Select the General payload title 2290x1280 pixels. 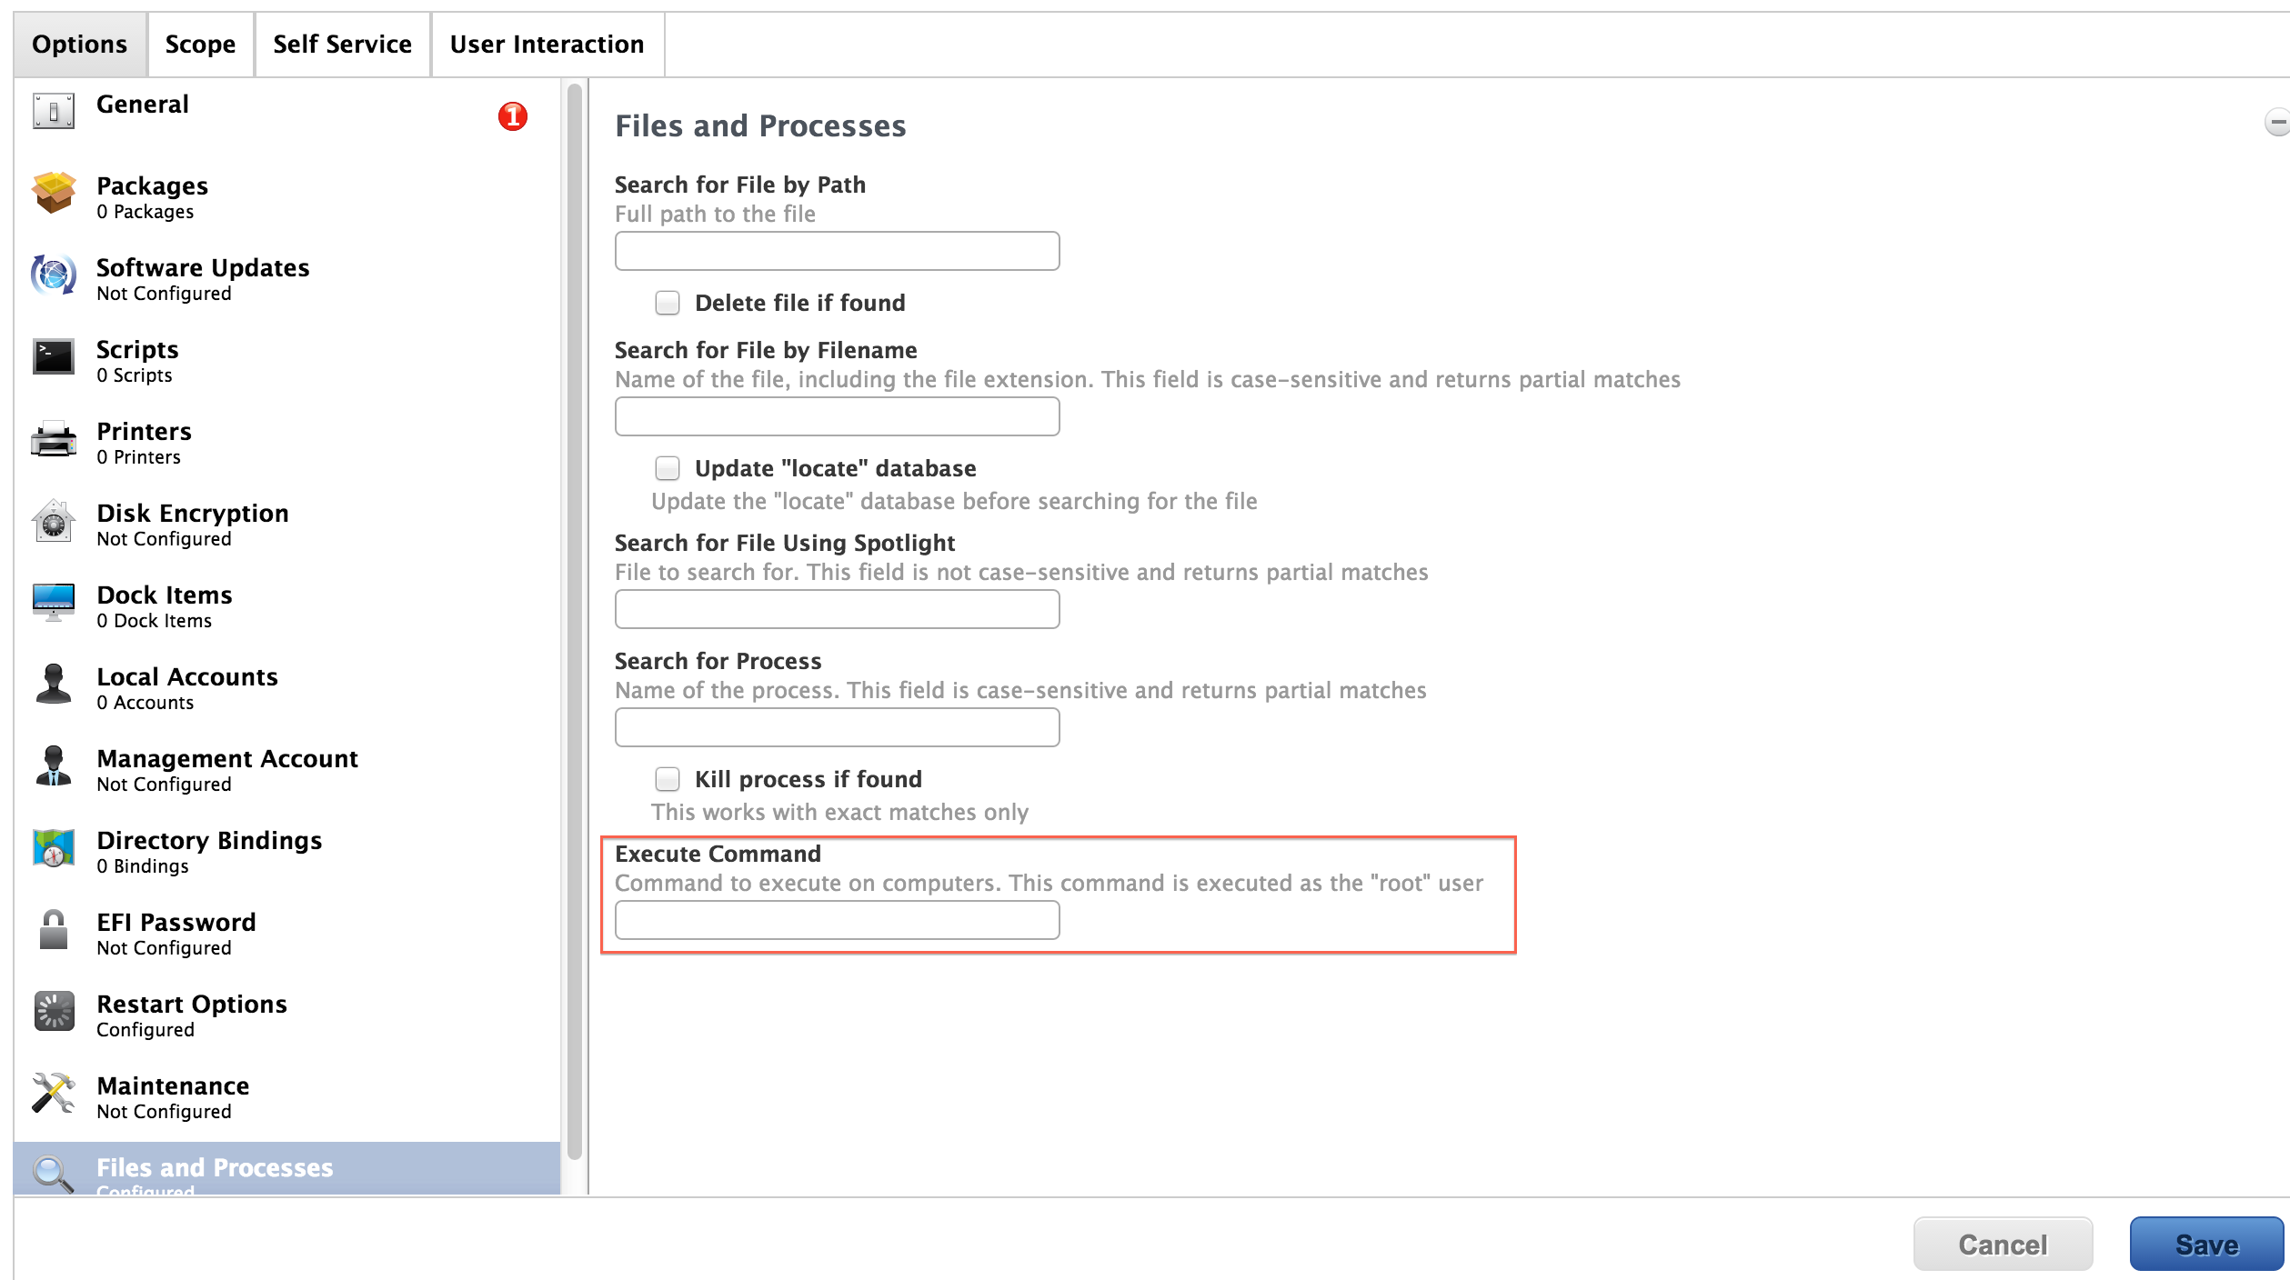click(143, 105)
